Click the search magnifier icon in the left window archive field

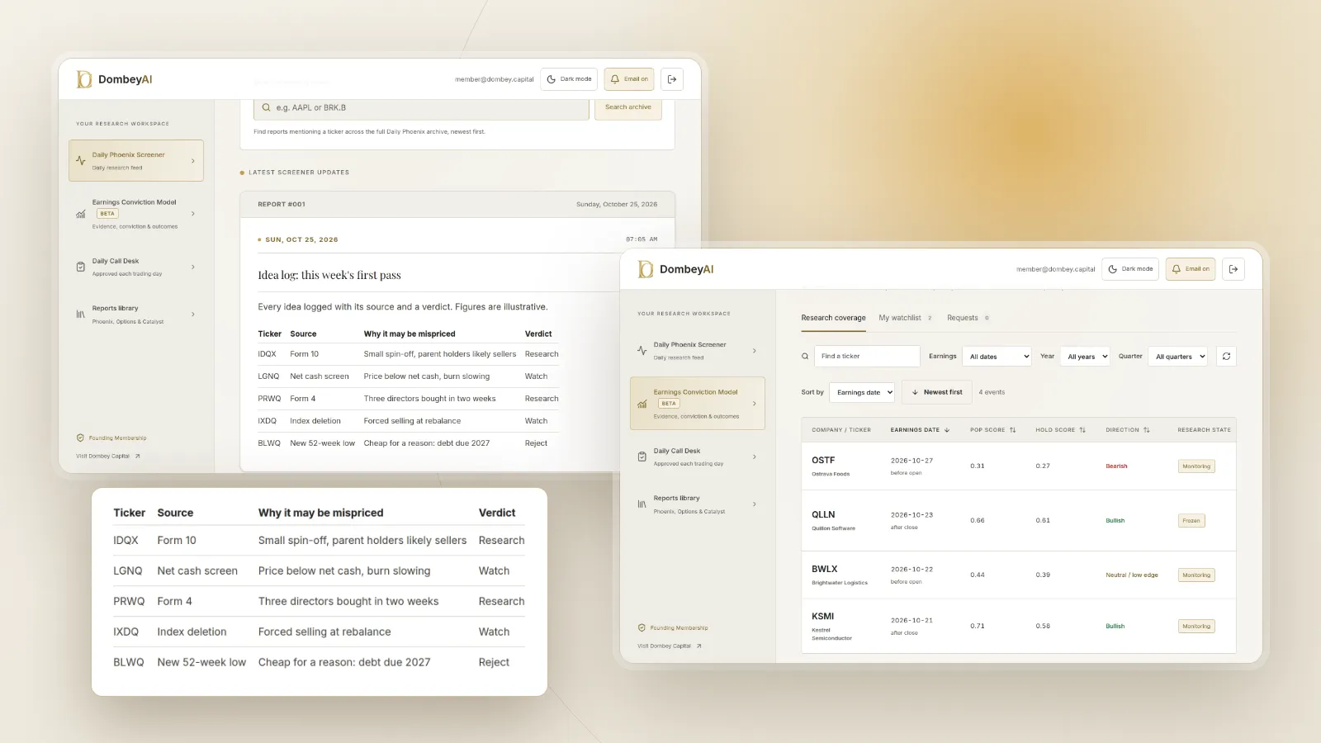[266, 107]
